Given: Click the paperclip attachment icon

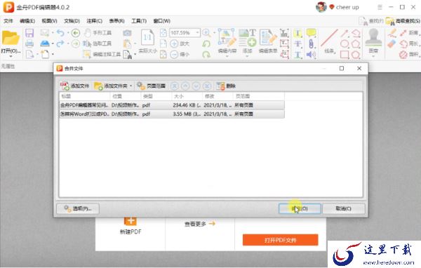Looking at the screenshot, I should pos(311,43).
